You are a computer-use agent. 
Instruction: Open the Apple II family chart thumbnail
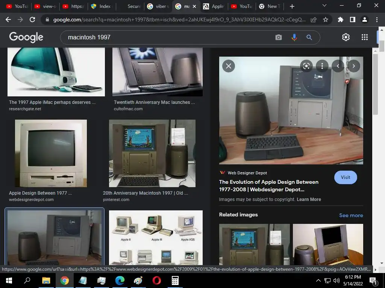point(156,237)
